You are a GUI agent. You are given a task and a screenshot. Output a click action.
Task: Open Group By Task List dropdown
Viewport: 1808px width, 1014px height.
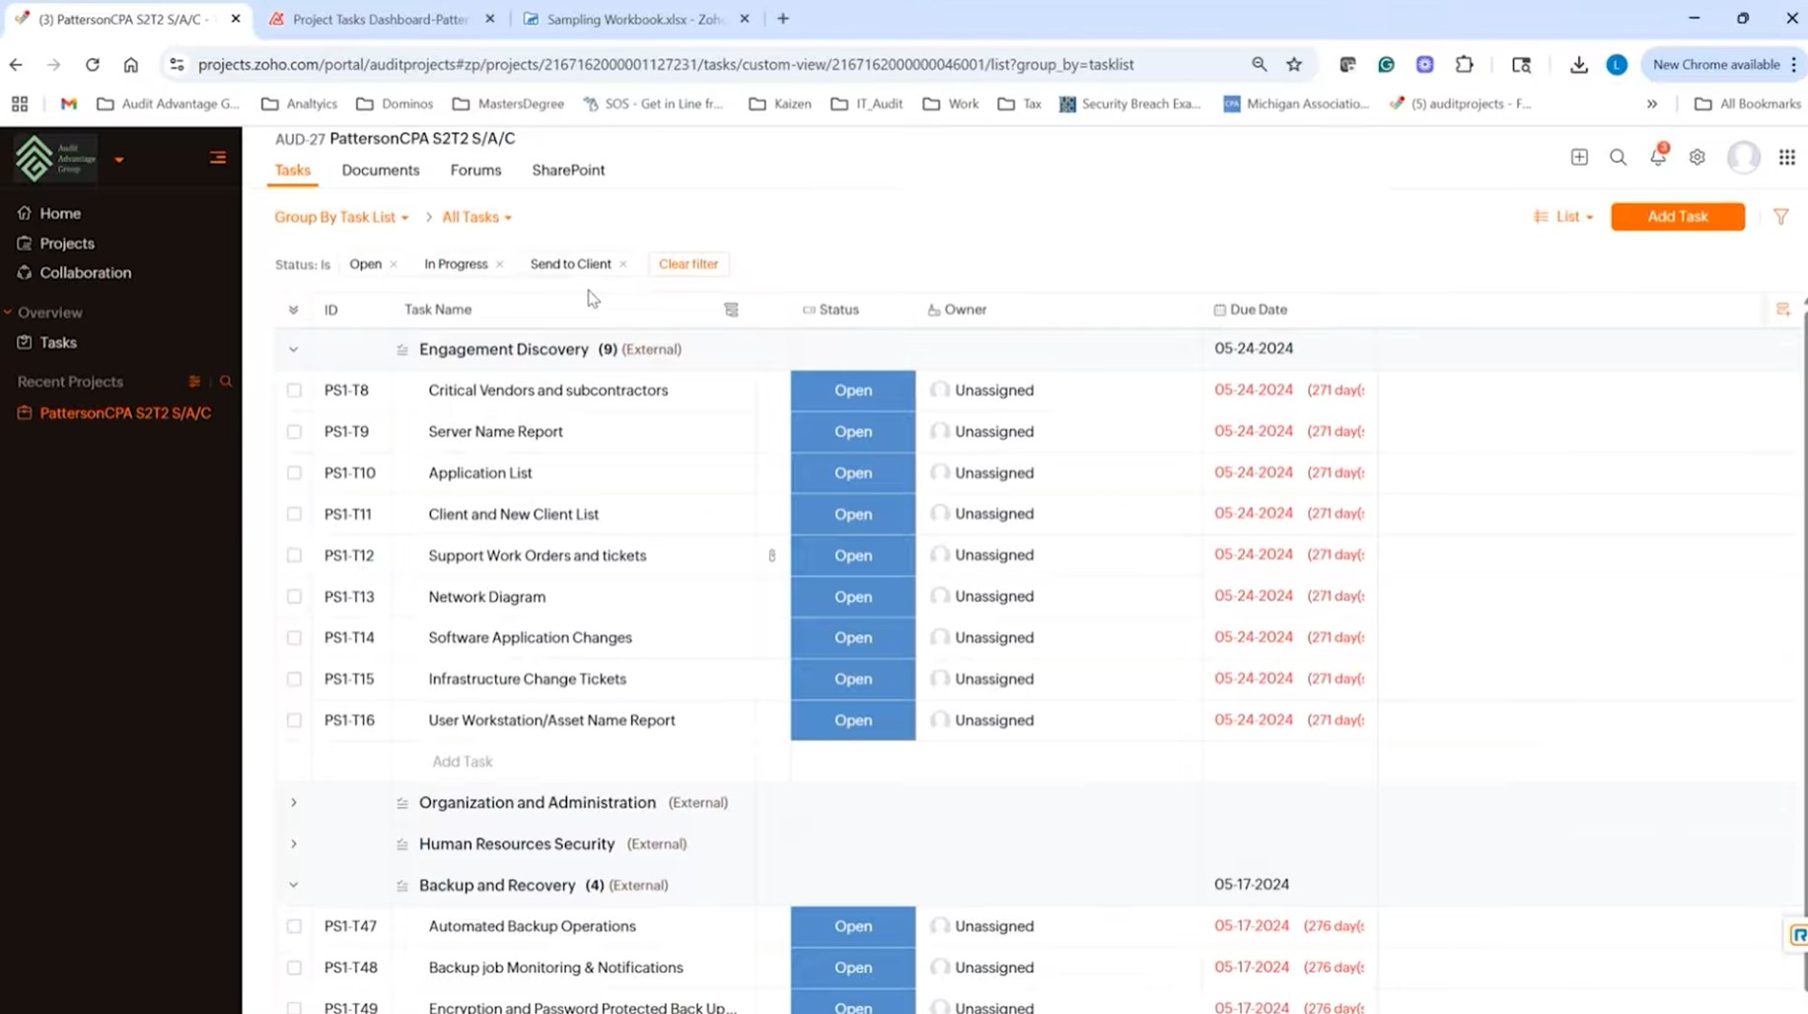[341, 217]
